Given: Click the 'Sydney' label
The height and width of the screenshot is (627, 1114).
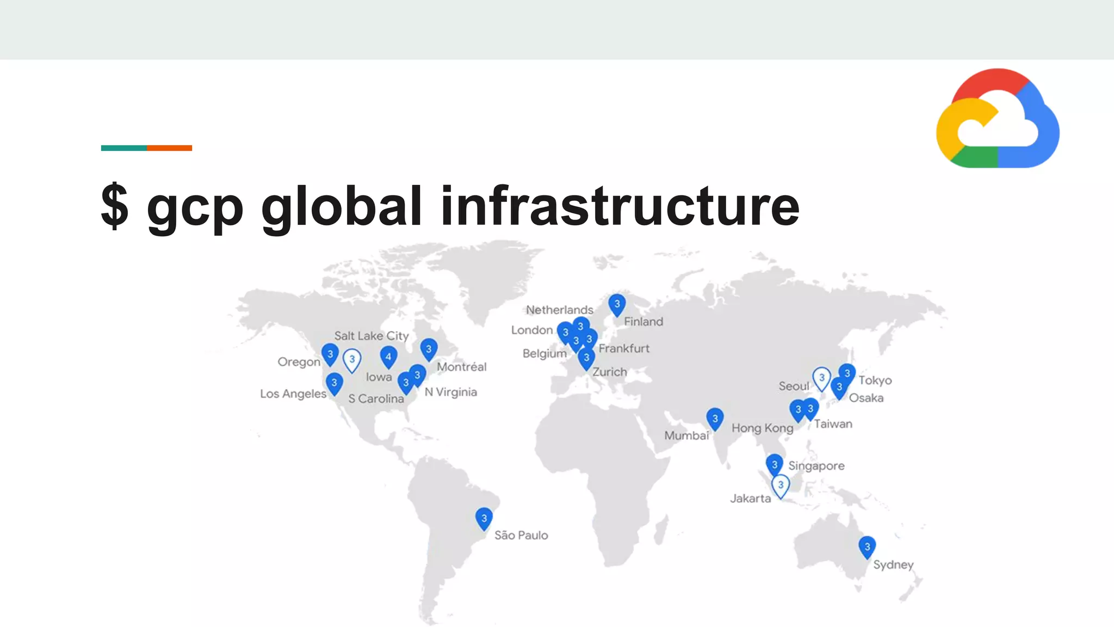Looking at the screenshot, I should pyautogui.click(x=894, y=565).
